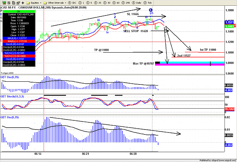Click the third toolbar window layout icon
This screenshot has height=162, width=237.
(x=14, y=3)
